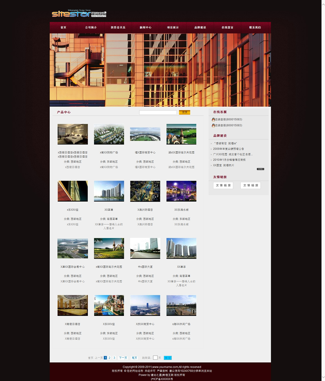This screenshot has height=381, width=325.
Task: Open the hotel bedroom product thumbnail
Action: [73, 134]
